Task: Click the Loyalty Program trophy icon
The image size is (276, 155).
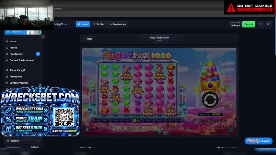Action: click(7, 83)
